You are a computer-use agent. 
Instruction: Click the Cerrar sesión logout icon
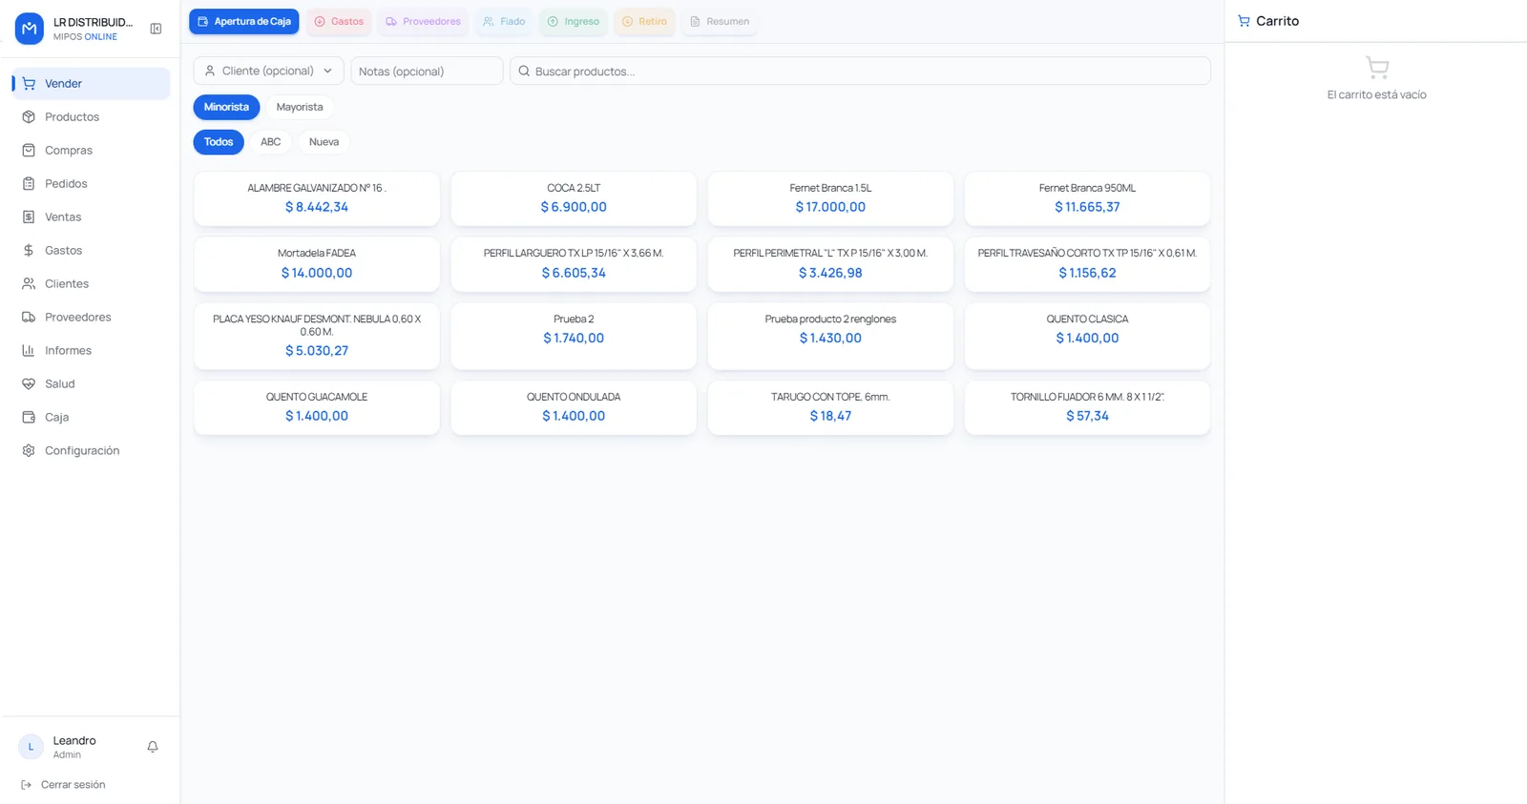[x=27, y=785]
